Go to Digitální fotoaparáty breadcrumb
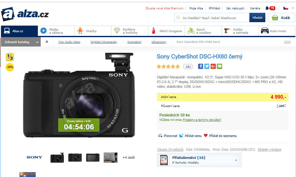Image resolution: width=296 pixels, height=177 pixels. click(104, 42)
